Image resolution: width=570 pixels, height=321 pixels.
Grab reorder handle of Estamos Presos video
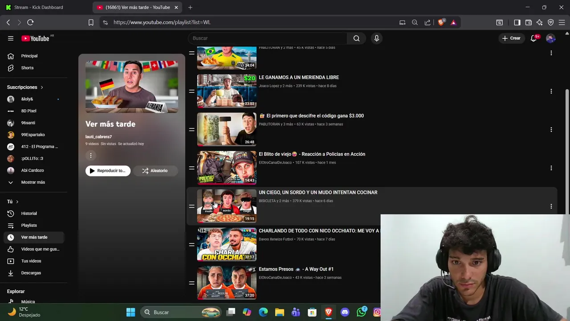point(191,283)
